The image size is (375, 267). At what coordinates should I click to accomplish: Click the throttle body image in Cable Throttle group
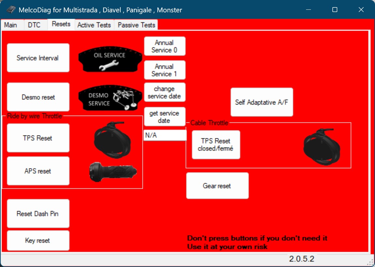(x=322, y=147)
